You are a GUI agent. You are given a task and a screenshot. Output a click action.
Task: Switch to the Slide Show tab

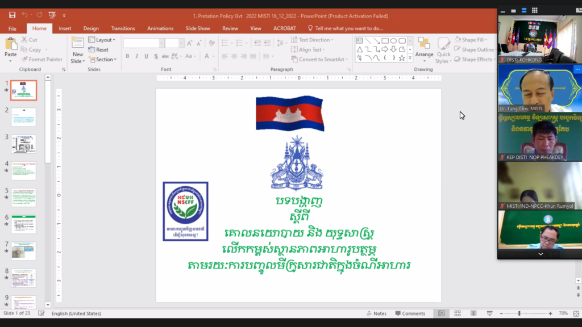(197, 28)
